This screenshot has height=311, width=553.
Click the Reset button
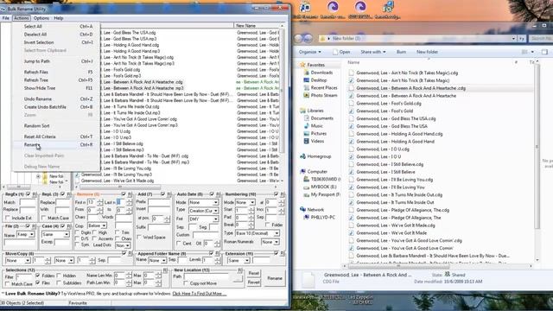point(253,273)
